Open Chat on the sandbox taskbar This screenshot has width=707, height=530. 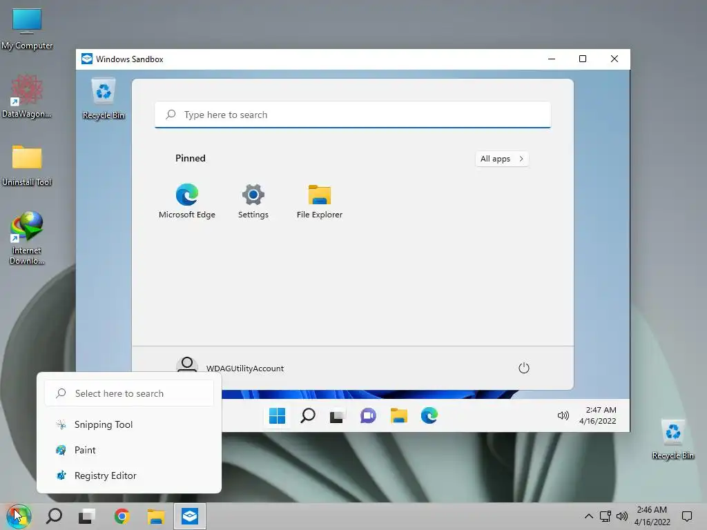(368, 415)
